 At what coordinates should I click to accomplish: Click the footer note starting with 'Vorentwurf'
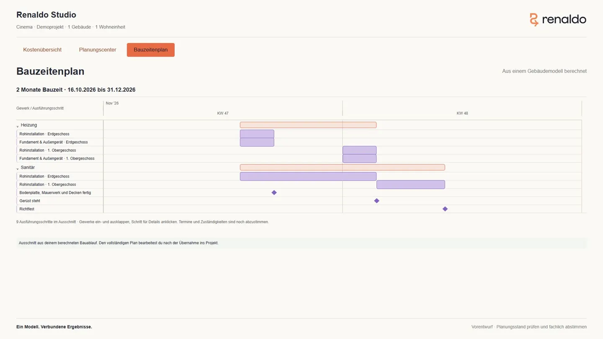[529, 327]
